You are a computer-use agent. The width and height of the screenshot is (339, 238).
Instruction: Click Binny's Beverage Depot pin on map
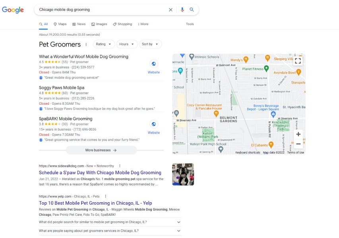pos(273,114)
